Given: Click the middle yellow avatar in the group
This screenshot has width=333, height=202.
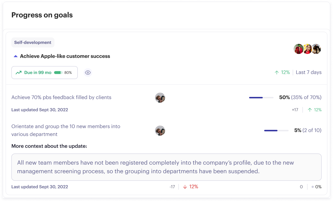Looking at the screenshot, I should click(x=307, y=49).
